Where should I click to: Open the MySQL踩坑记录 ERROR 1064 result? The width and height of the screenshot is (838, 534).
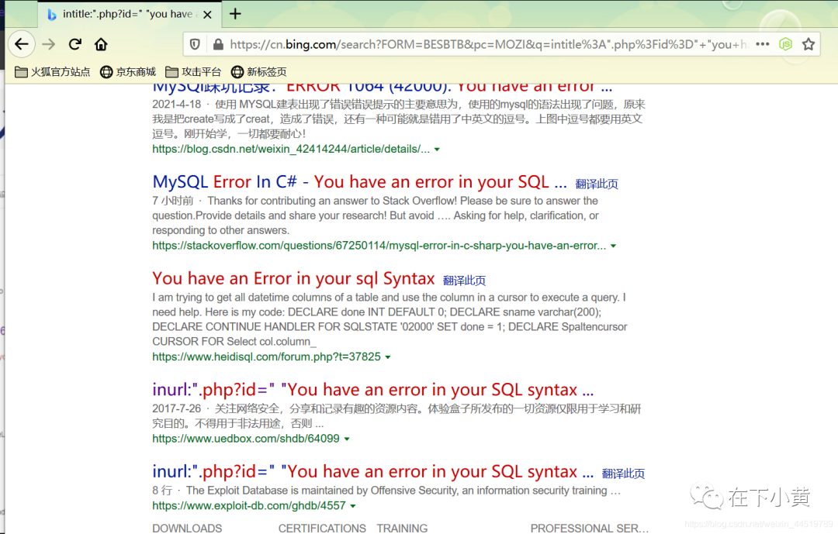pyautogui.click(x=383, y=88)
